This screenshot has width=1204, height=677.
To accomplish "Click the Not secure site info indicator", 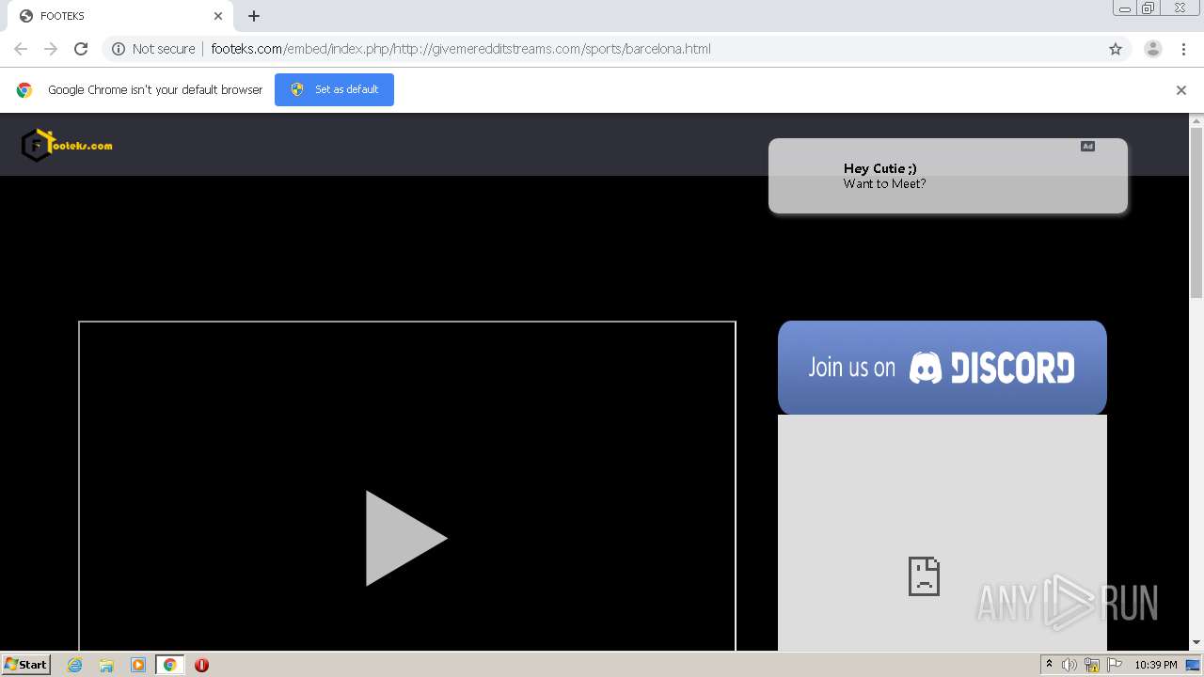I will pos(153,49).
